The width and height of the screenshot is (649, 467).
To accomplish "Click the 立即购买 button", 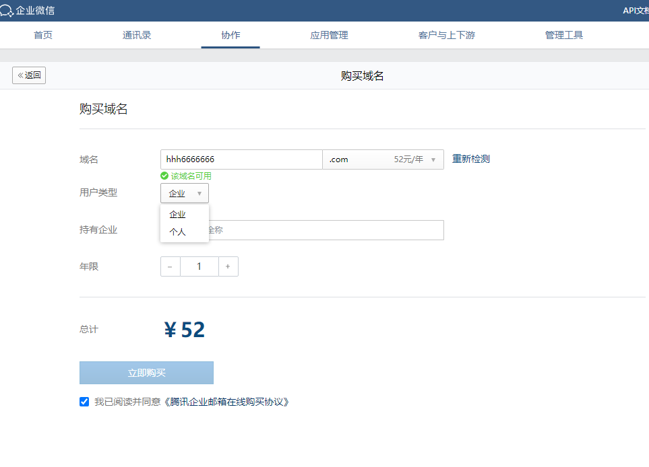I will pos(146,373).
